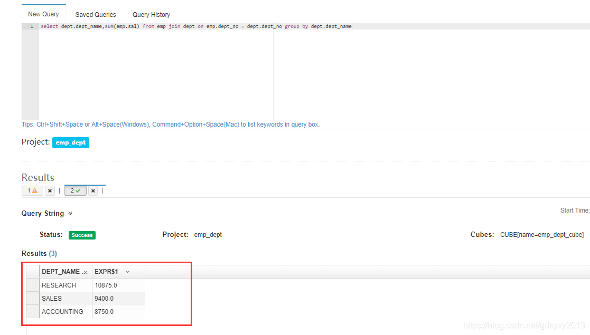Close result tab 1
The width and height of the screenshot is (590, 335).
click(50, 190)
